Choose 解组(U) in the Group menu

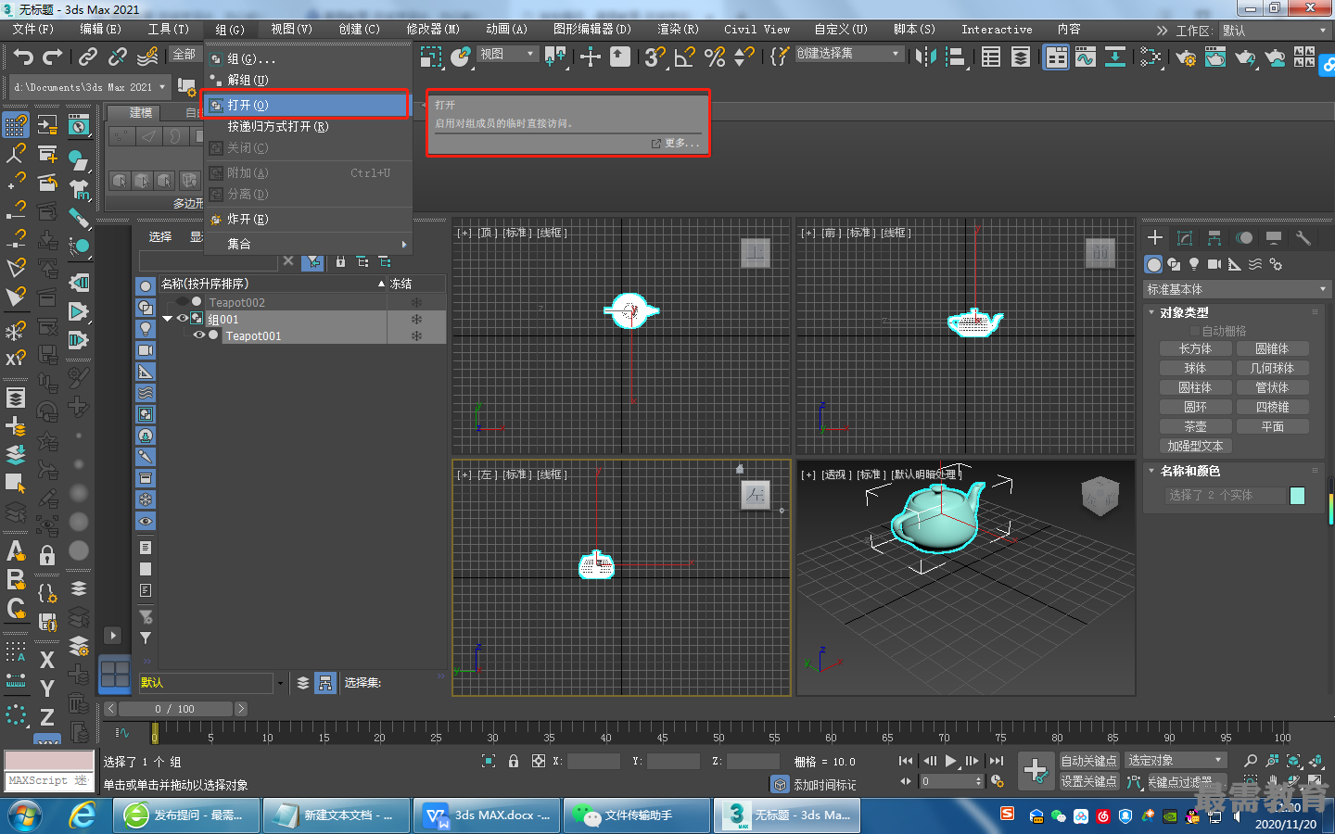coord(306,80)
